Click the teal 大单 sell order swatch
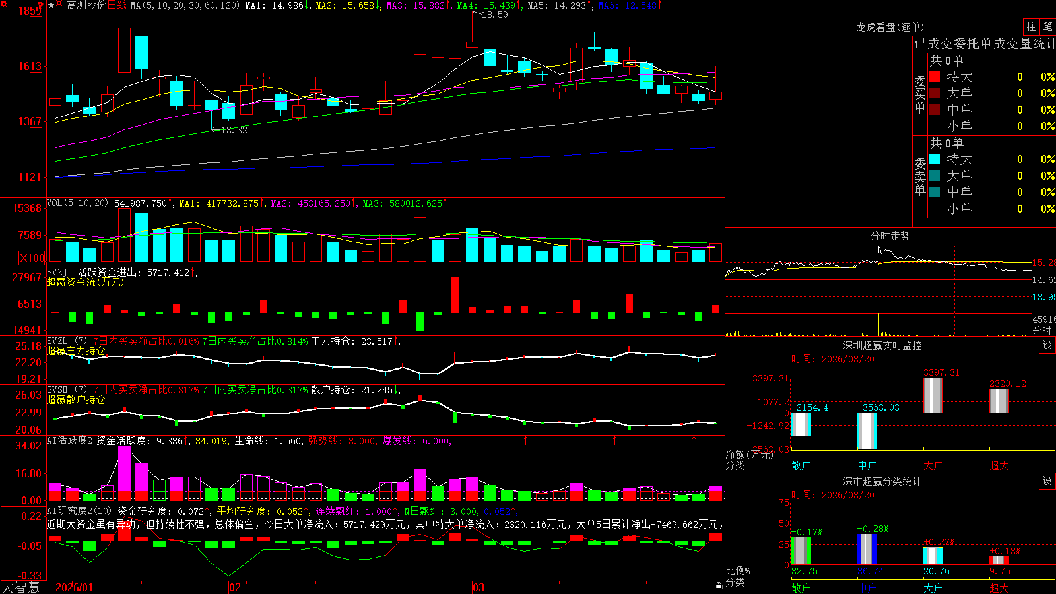The image size is (1056, 594). click(x=935, y=176)
